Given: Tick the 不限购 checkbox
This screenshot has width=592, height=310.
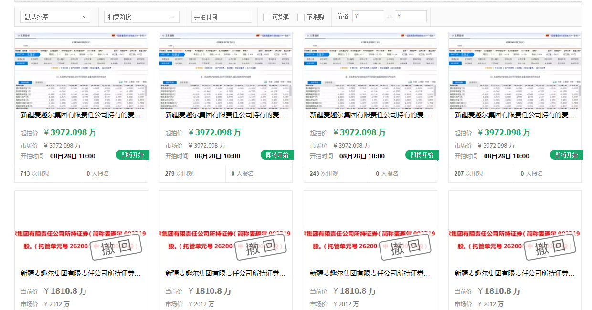Looking at the screenshot, I should (301, 17).
